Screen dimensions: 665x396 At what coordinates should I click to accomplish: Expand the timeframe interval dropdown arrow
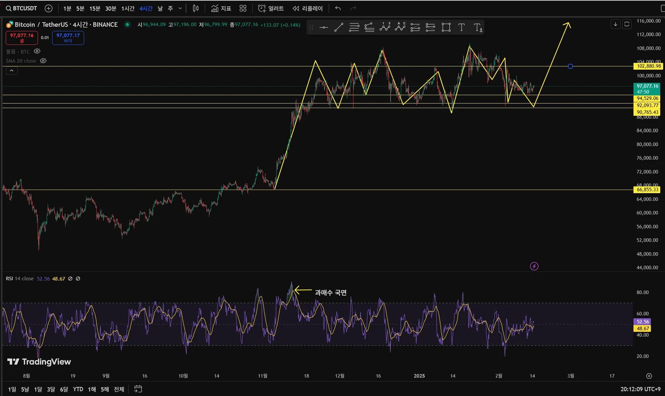pyautogui.click(x=180, y=8)
